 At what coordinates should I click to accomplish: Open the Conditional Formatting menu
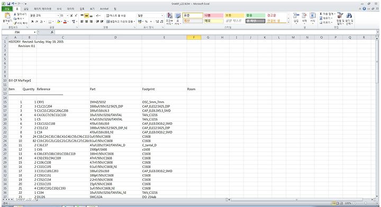pos(169,18)
